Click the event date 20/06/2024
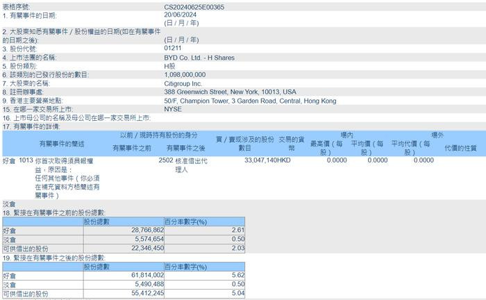 180,15
